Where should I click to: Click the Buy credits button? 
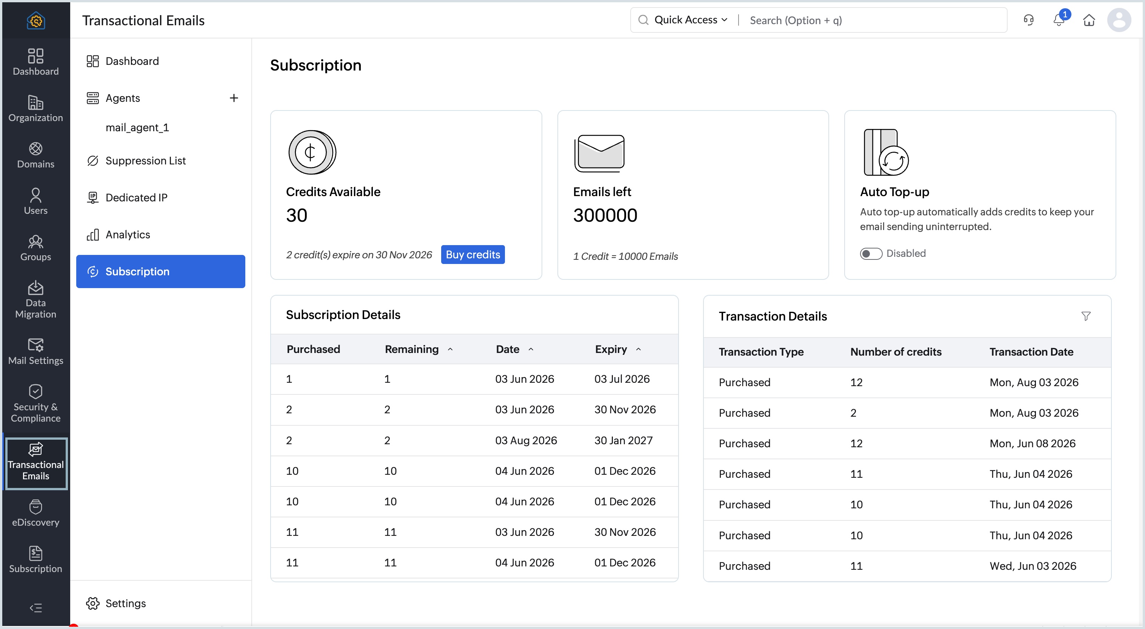coord(472,254)
